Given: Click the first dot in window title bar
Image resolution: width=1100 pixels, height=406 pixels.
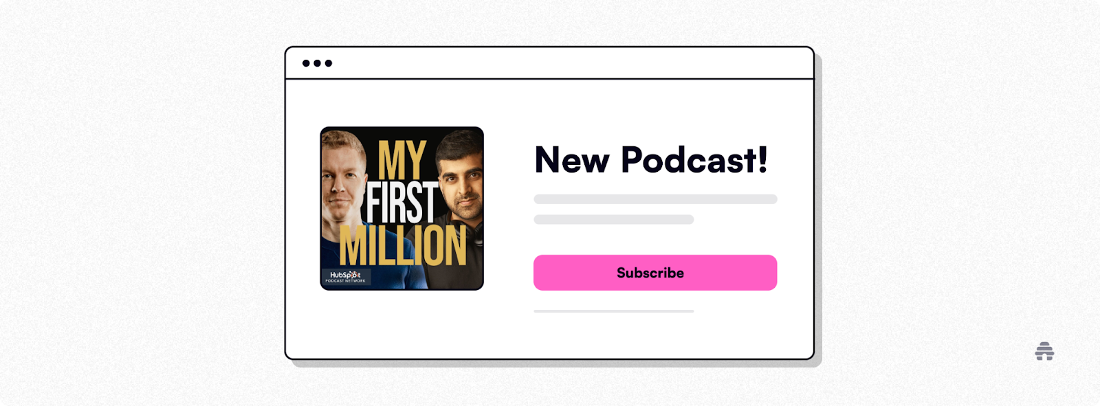Looking at the screenshot, I should (307, 63).
